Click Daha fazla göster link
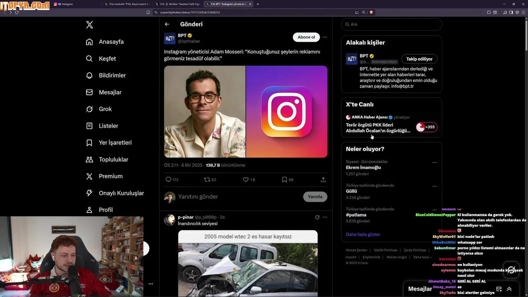Viewport: 528px width, 297px height. [363, 234]
